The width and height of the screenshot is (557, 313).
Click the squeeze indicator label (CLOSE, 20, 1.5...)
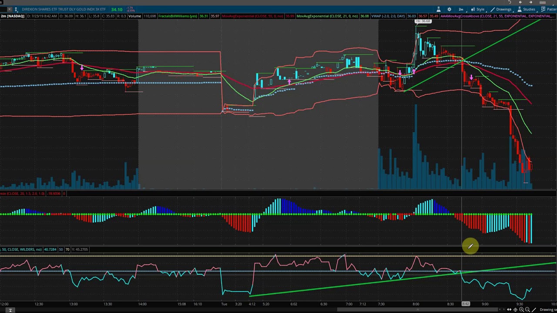click(23, 193)
